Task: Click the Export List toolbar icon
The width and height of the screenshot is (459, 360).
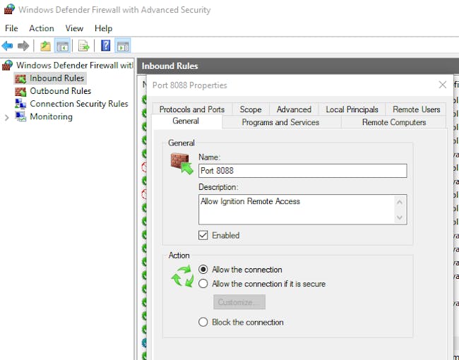Action: [x=84, y=46]
